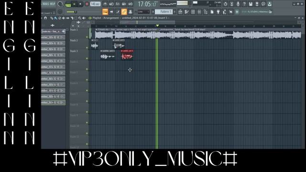Toggle the auto-scroll arrow icon
306x172 pixels.
[x=111, y=12]
